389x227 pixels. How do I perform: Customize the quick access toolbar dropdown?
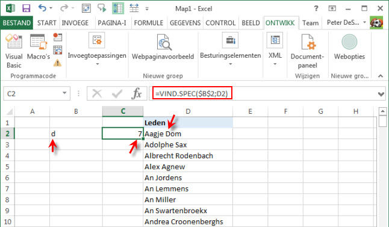click(147, 8)
